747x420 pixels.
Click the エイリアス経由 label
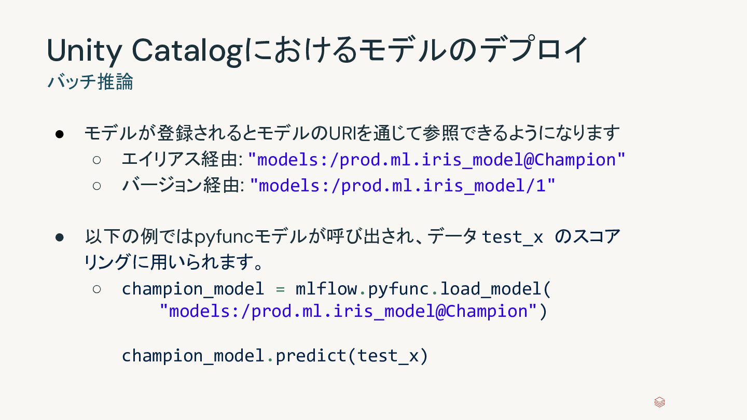(182, 159)
